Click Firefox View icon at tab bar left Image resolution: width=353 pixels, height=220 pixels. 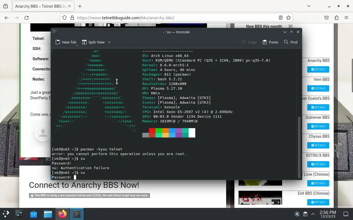[x=6, y=6]
